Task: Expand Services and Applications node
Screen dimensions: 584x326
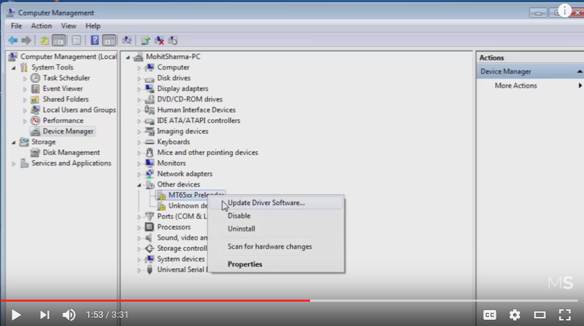Action: pyautogui.click(x=14, y=163)
